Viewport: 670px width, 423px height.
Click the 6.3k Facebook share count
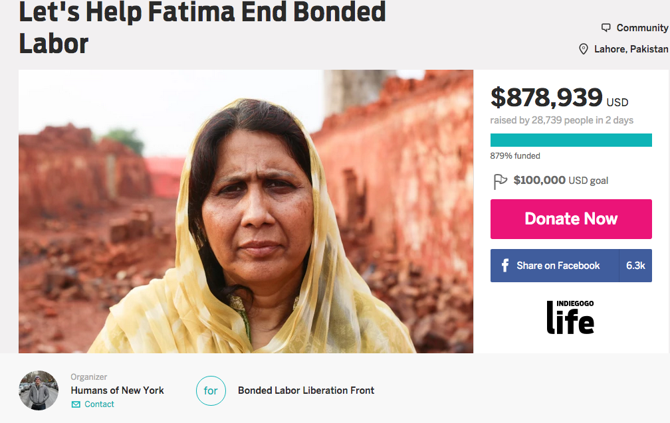coord(635,266)
